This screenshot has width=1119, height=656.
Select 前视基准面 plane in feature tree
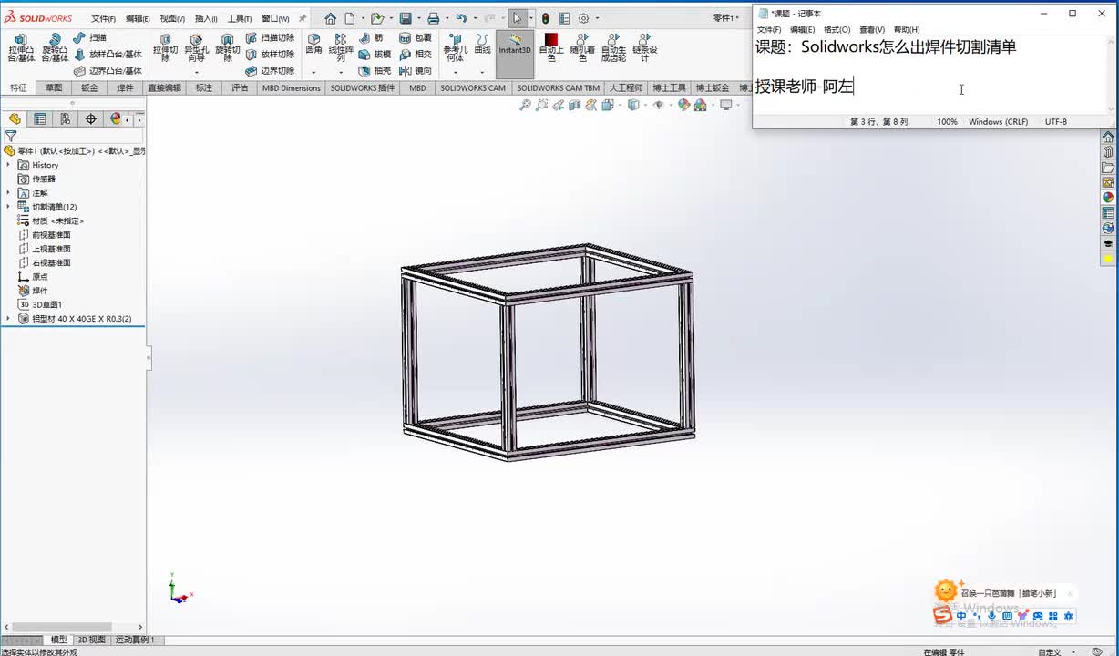[45, 235]
